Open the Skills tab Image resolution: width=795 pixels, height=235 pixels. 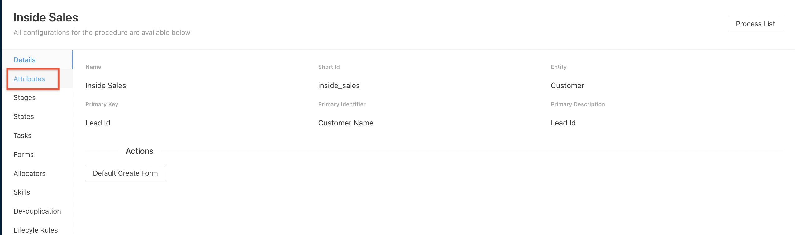[22, 192]
